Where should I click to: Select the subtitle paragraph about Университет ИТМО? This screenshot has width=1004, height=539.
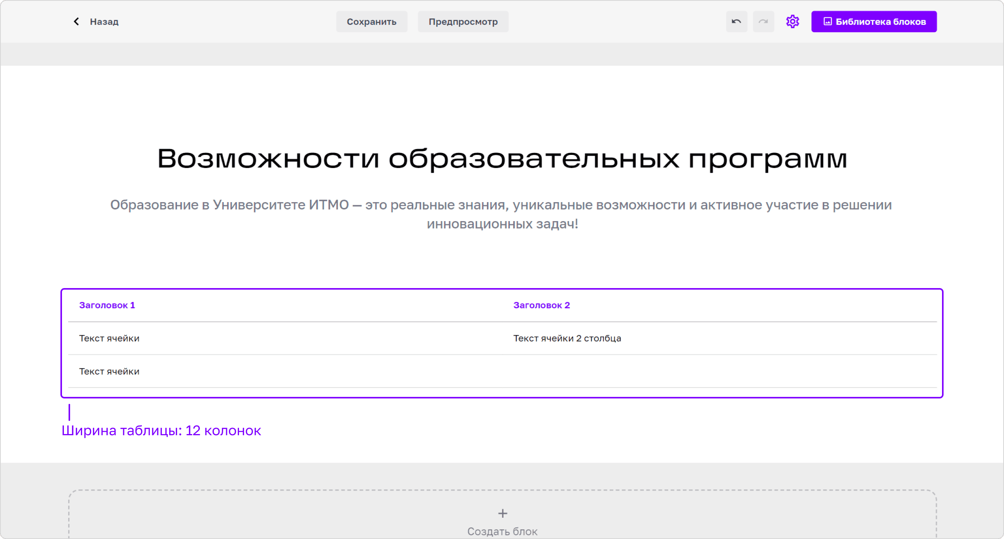[502, 214]
